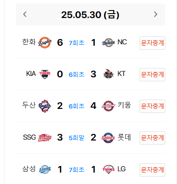The height and width of the screenshot is (184, 177).
Task: Open 문자중계 for KIA vs KT game
Action: [x=152, y=75]
